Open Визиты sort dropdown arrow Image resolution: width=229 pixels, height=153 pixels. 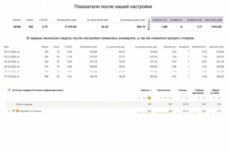tap(151, 90)
